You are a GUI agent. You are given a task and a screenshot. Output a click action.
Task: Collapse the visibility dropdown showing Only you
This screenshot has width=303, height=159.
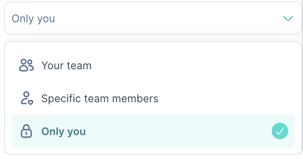(x=153, y=19)
